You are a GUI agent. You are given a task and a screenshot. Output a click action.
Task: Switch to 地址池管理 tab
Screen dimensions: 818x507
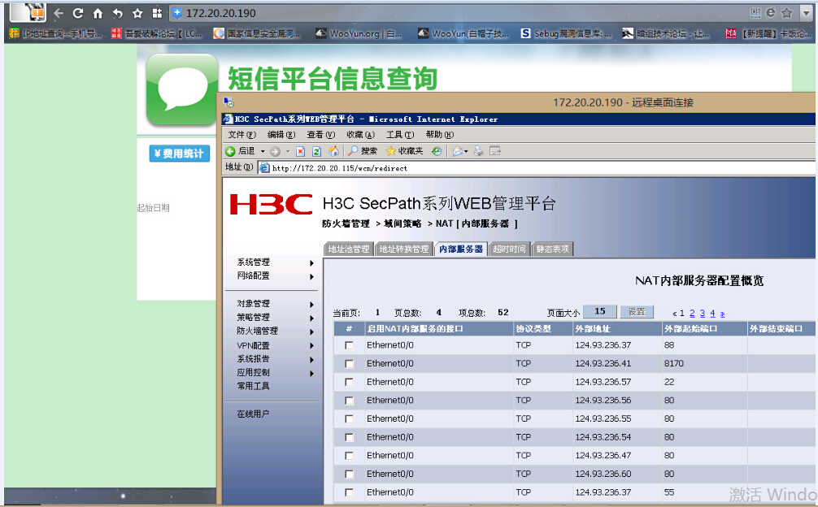click(349, 249)
